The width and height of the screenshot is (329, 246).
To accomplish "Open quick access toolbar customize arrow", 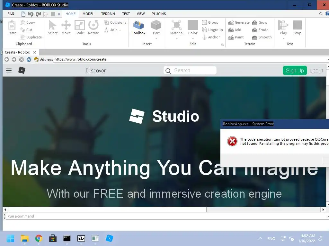I will (x=59, y=14).
